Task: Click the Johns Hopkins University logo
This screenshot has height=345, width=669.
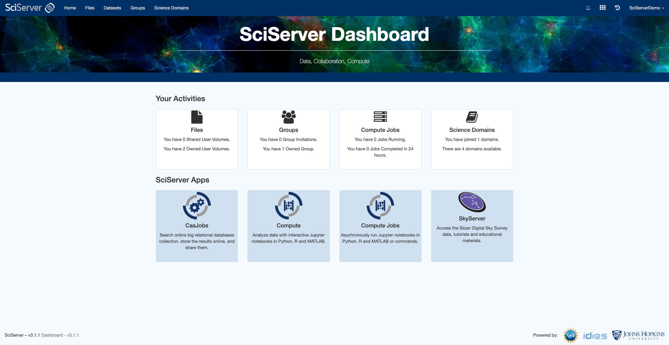Action: coord(638,335)
